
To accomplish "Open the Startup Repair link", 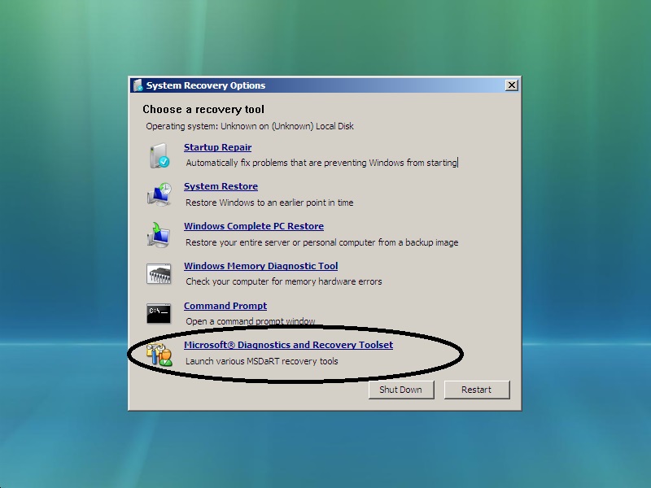I will pos(217,147).
